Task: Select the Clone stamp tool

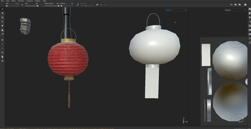Action: pyautogui.click(x=3, y=30)
